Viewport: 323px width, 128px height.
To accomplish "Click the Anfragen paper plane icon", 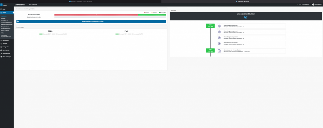I will (x=1, y=44).
